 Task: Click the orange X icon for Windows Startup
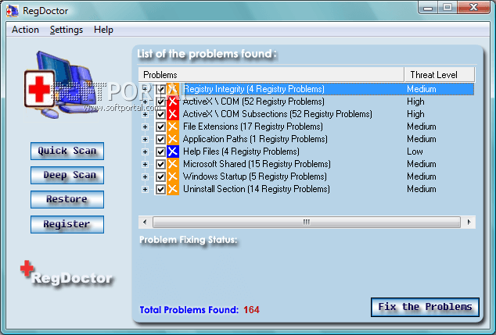(173, 176)
